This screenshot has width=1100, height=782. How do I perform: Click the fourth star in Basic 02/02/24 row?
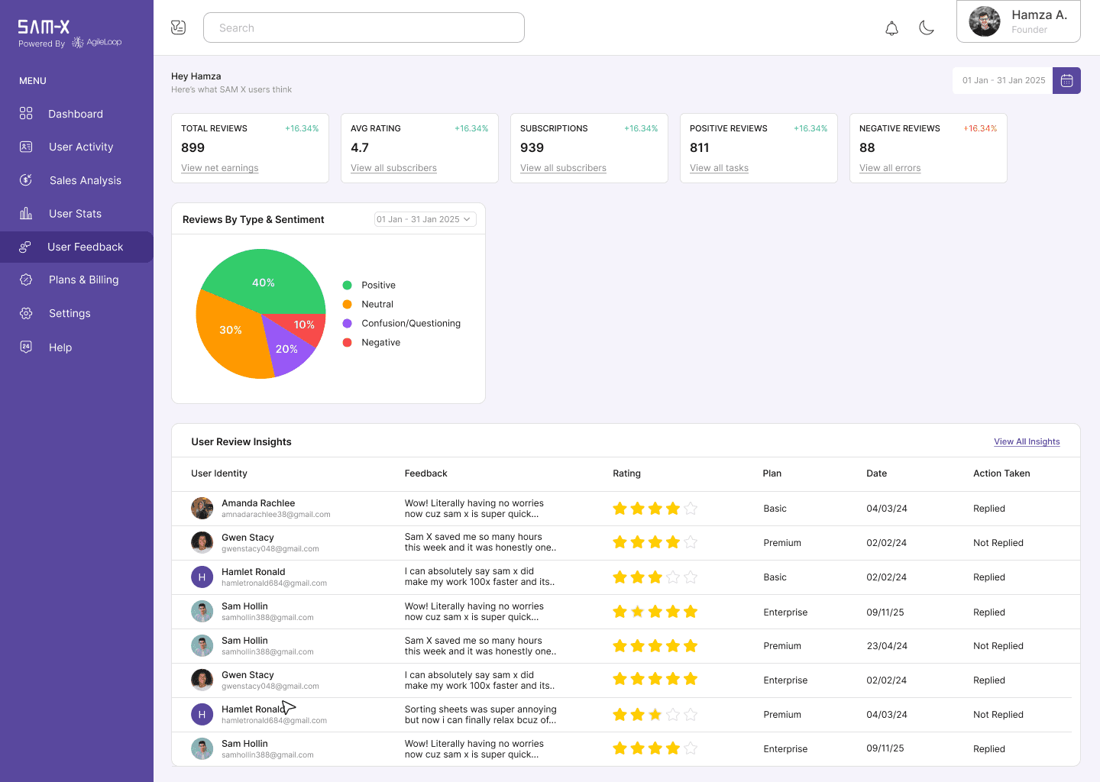[x=673, y=577]
